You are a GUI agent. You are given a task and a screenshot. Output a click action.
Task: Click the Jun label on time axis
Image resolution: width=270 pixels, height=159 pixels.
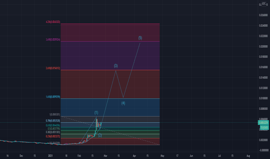(x=191, y=156)
